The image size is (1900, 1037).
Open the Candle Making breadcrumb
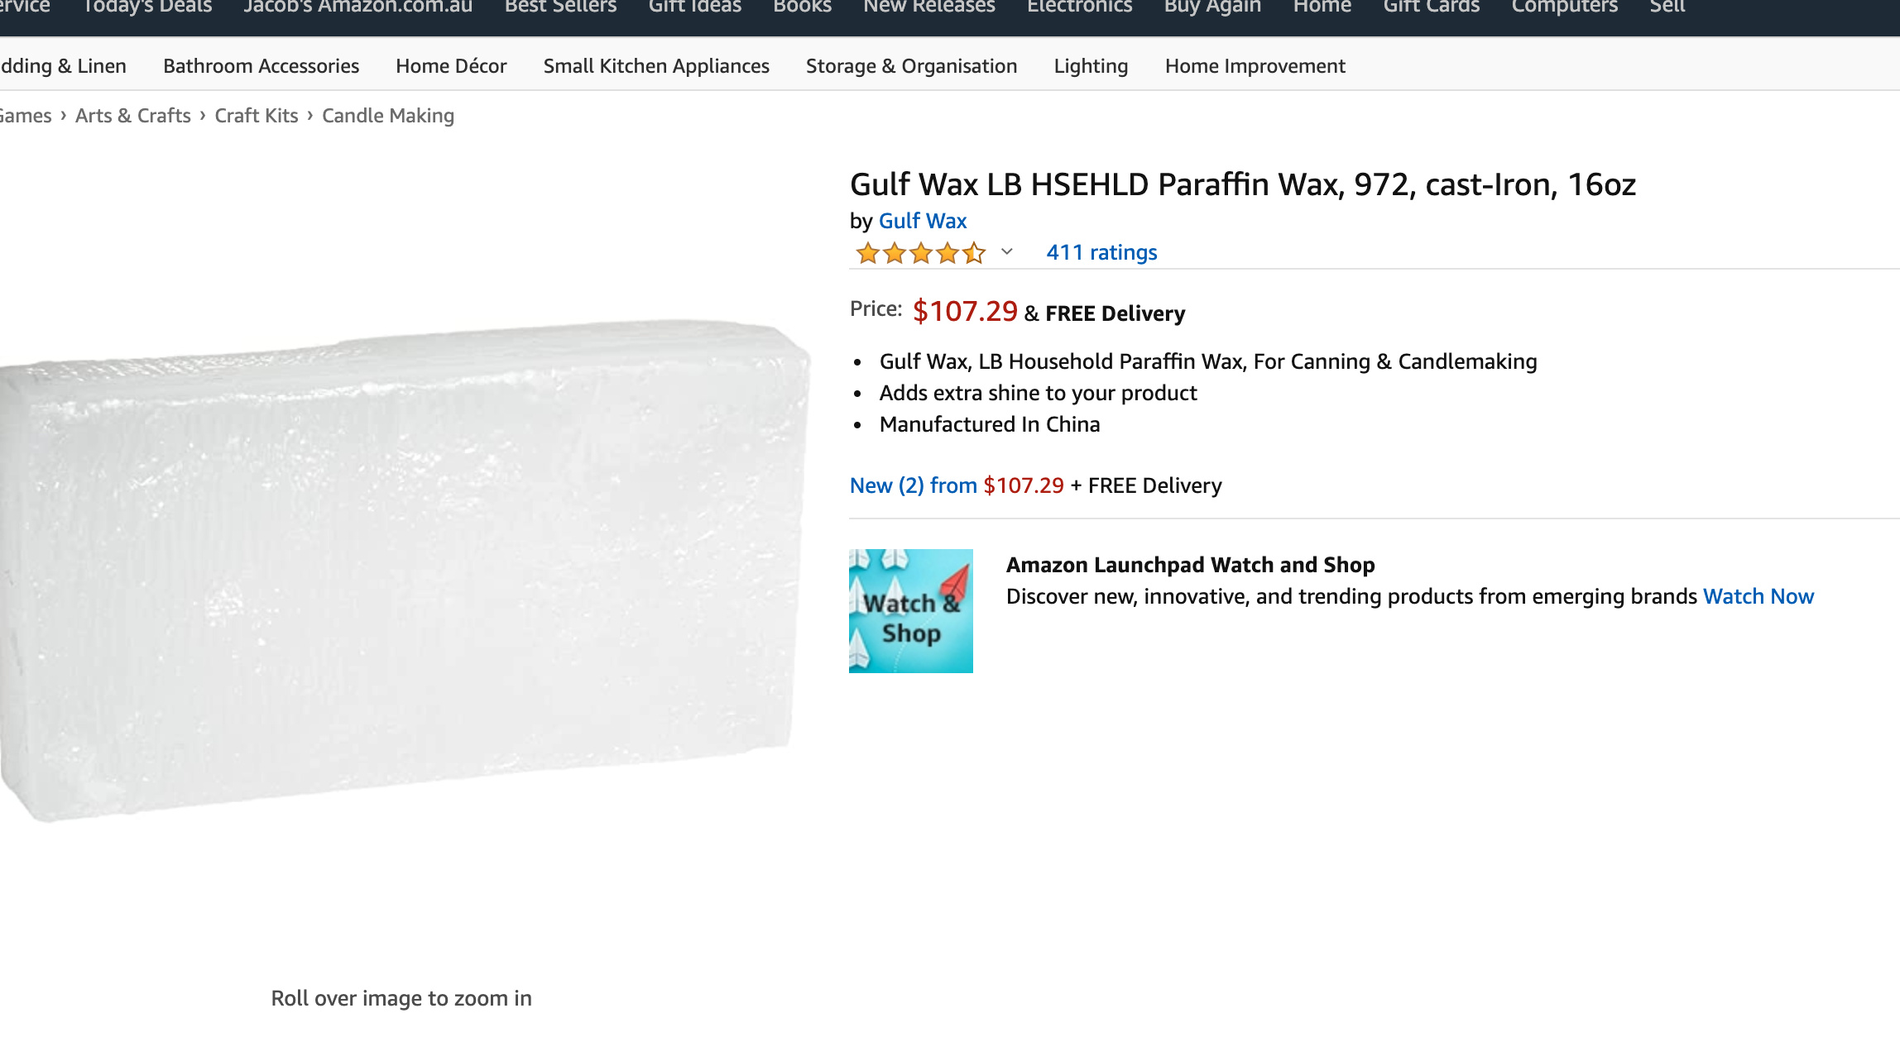point(387,116)
